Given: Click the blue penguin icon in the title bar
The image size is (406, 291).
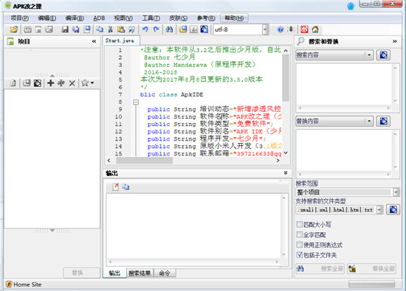Looking at the screenshot, I should point(351,6).
